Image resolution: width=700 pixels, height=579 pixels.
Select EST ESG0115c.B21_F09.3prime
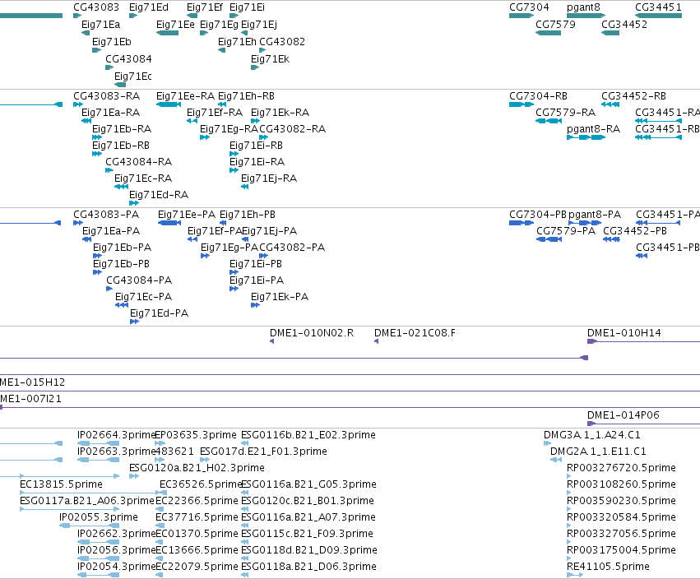click(307, 534)
